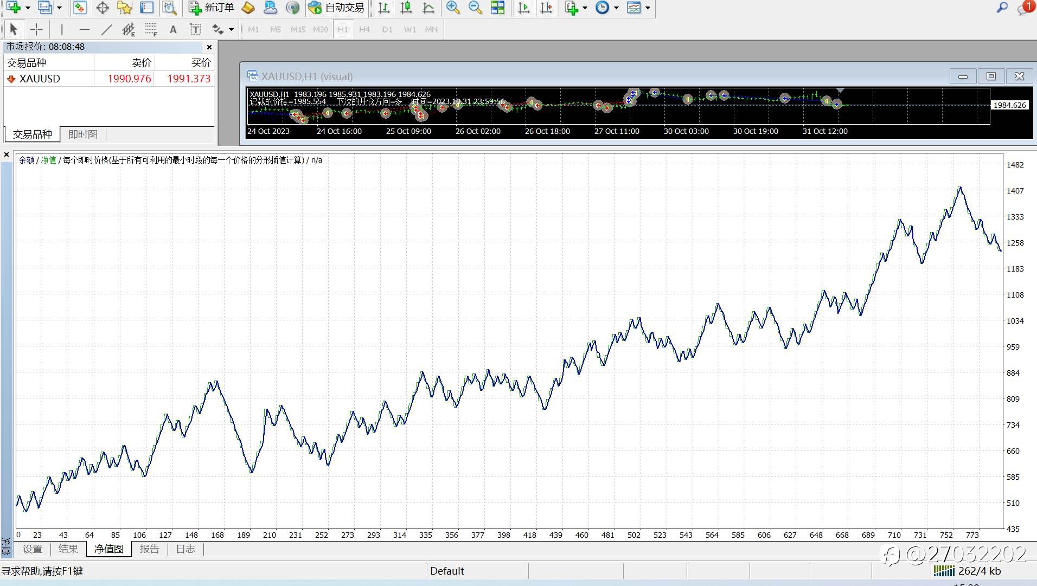Toggle the 自动交易 auto trading button
Image resolution: width=1037 pixels, height=586 pixels.
click(x=336, y=8)
